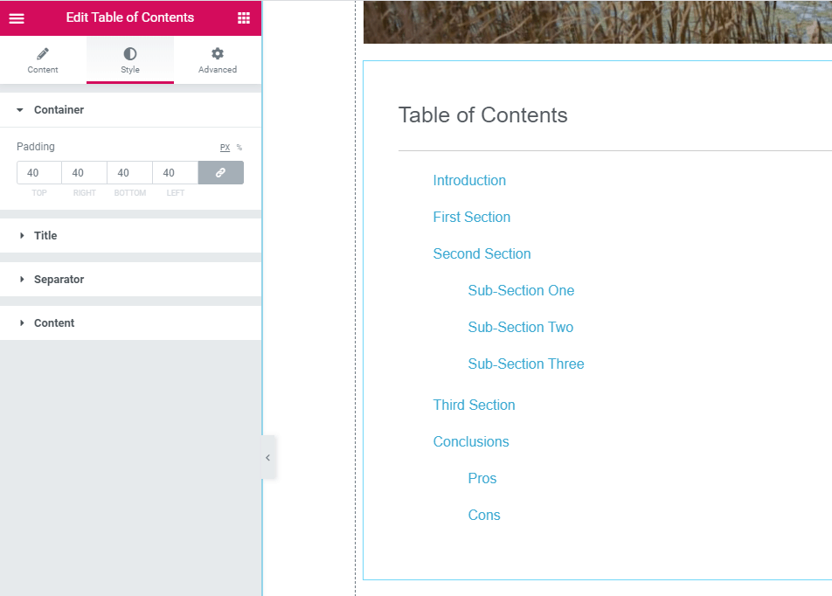Expand the Separator section
The image size is (832, 596).
(x=59, y=280)
